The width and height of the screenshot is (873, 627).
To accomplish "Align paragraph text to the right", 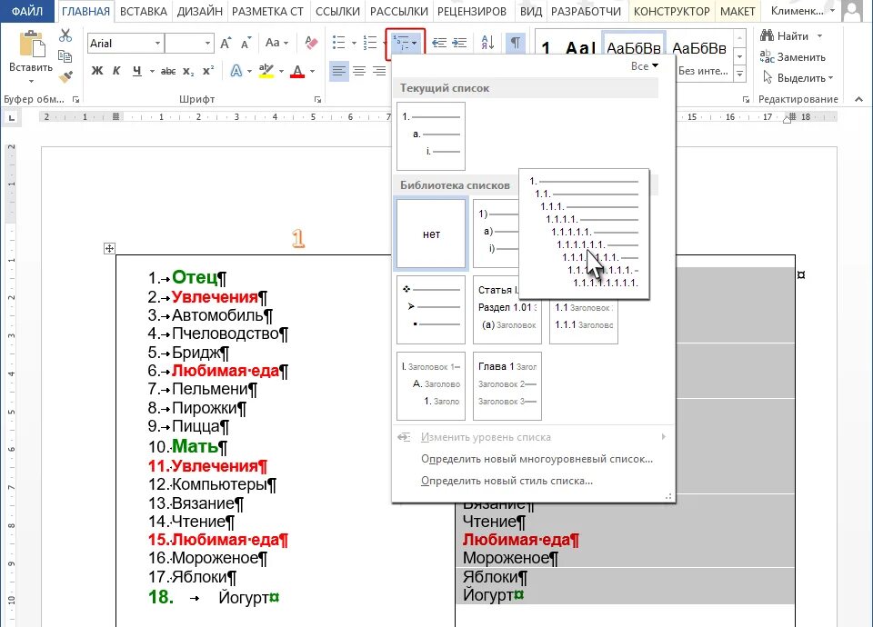I will [x=379, y=71].
